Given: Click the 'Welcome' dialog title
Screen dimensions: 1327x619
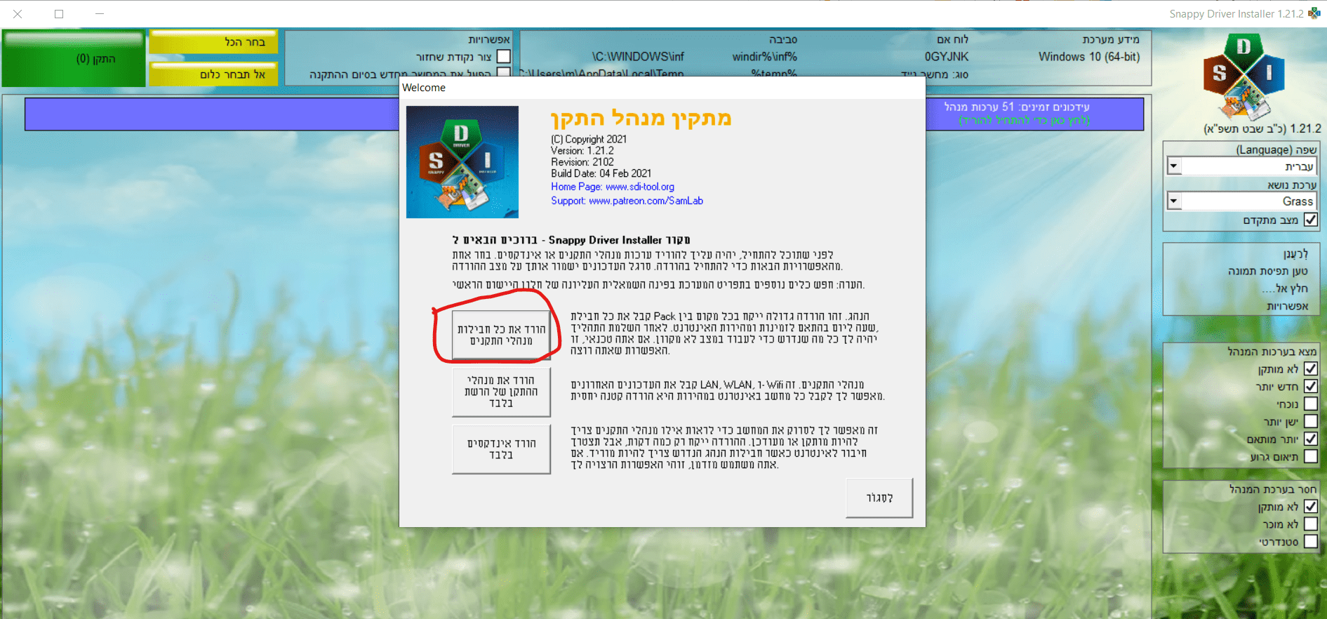Looking at the screenshot, I should tap(424, 88).
